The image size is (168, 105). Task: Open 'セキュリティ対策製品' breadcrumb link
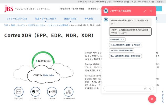click(x=58, y=25)
